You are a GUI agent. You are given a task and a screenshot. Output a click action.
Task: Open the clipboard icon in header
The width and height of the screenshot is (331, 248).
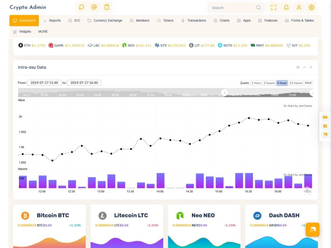tap(107, 7)
